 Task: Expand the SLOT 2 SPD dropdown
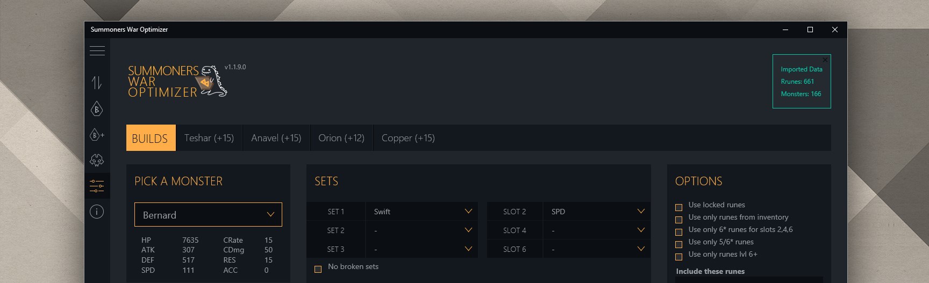pos(596,212)
